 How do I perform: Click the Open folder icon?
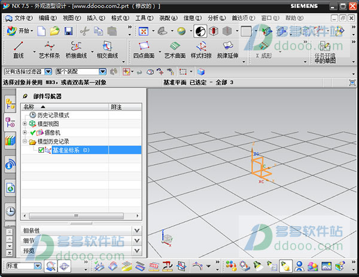pyautogui.click(x=54, y=31)
